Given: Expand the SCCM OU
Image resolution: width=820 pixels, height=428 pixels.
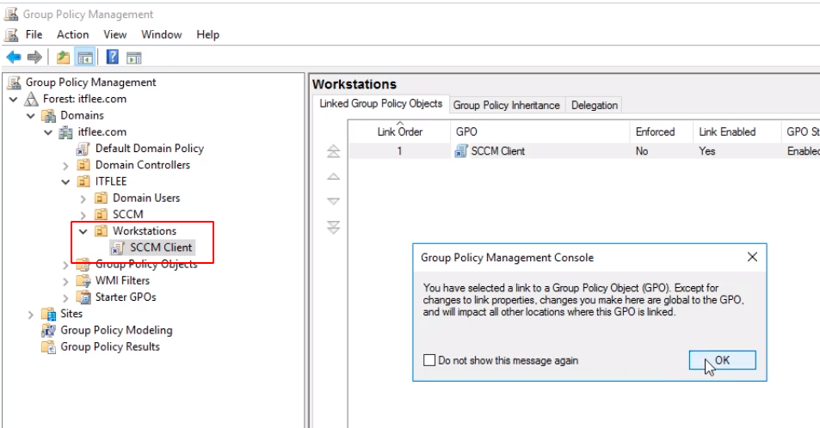Looking at the screenshot, I should (x=83, y=215).
